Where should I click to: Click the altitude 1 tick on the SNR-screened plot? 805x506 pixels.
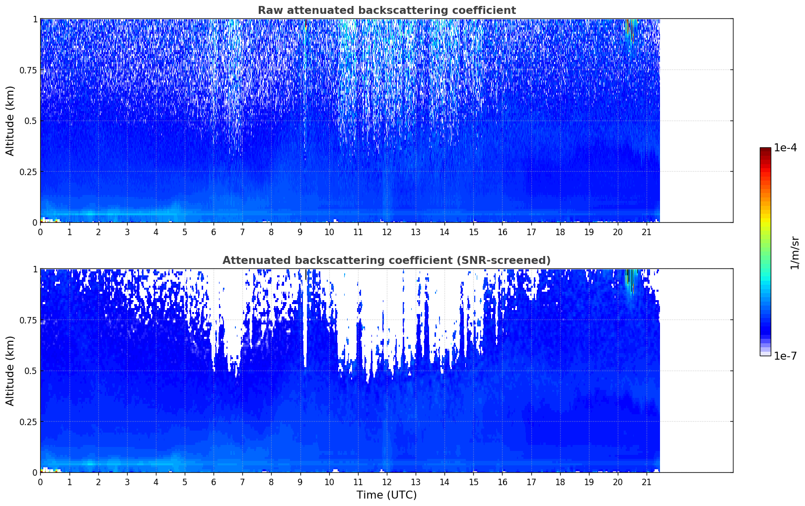click(x=35, y=269)
